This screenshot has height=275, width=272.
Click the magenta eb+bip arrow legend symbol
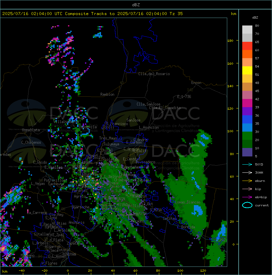247,197
